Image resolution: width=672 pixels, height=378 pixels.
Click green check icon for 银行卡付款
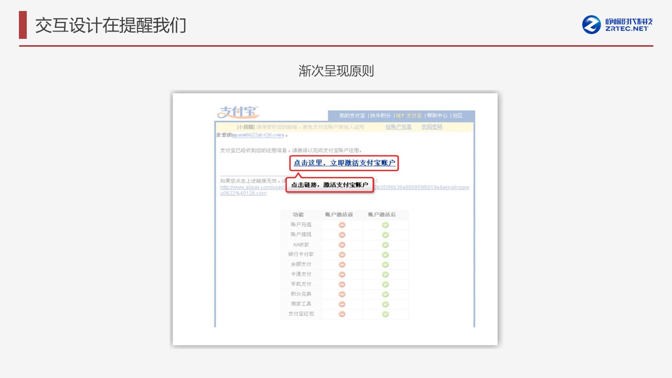tap(385, 255)
